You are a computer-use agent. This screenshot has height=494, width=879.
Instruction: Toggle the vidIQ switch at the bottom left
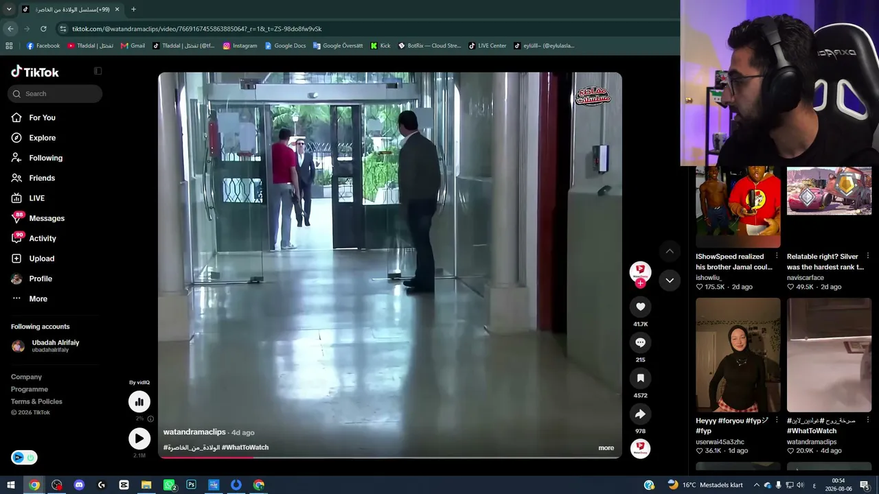(24, 458)
